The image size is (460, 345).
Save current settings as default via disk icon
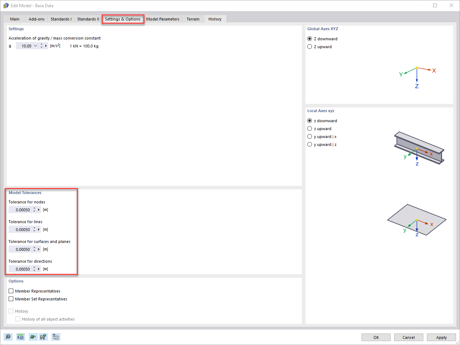pos(43,337)
